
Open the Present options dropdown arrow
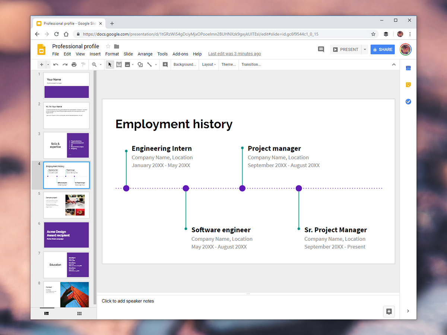pyautogui.click(x=365, y=50)
